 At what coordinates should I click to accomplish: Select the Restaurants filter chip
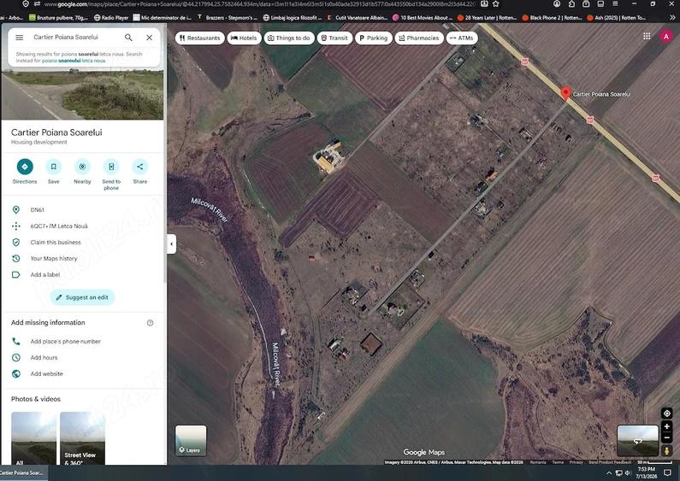pos(200,38)
